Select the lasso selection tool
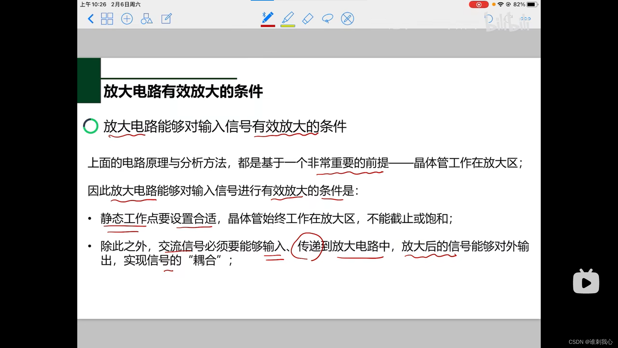This screenshot has height=348, width=618. (x=327, y=19)
